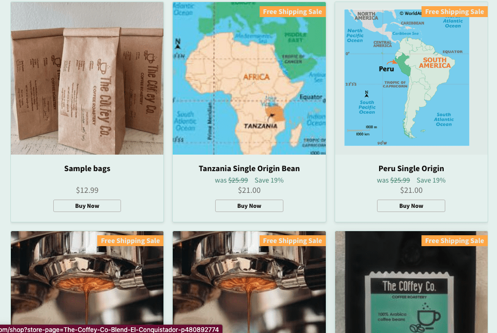Click the Peru was $25.99 strikethrough price

[394, 180]
